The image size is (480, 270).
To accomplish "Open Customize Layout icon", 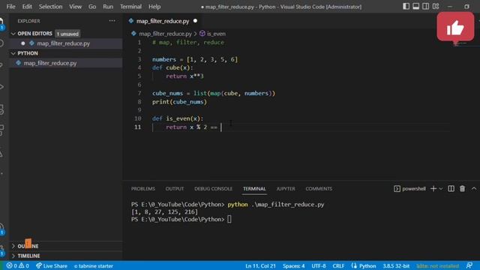I will click(x=436, y=7).
